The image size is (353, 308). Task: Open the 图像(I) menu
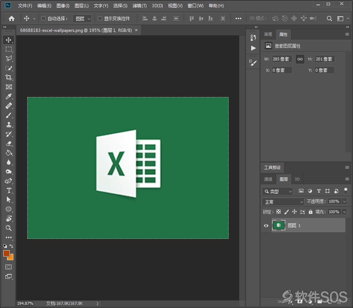tap(63, 6)
